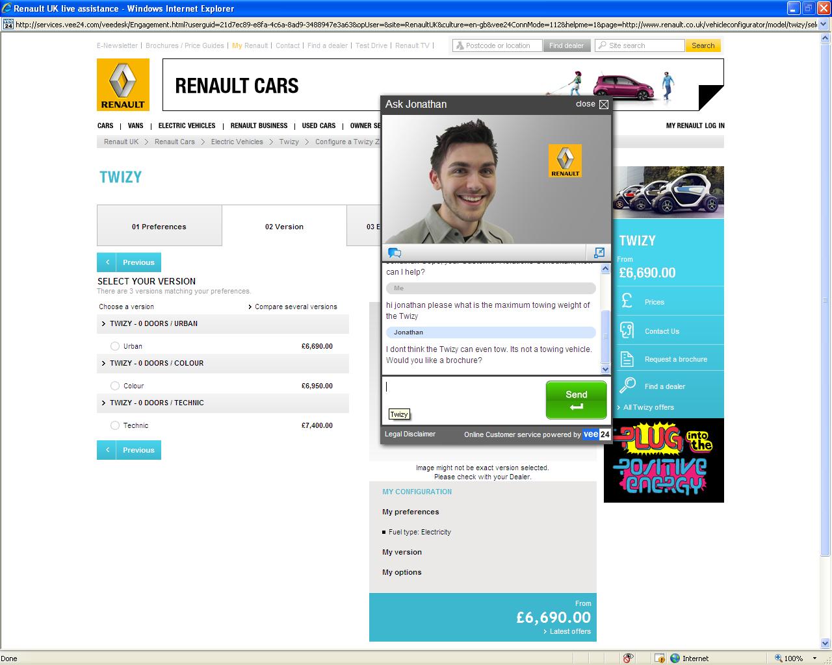Viewport: 832px width, 665px height.
Task: Click Twizy in the breadcrumb
Action: pyautogui.click(x=289, y=142)
